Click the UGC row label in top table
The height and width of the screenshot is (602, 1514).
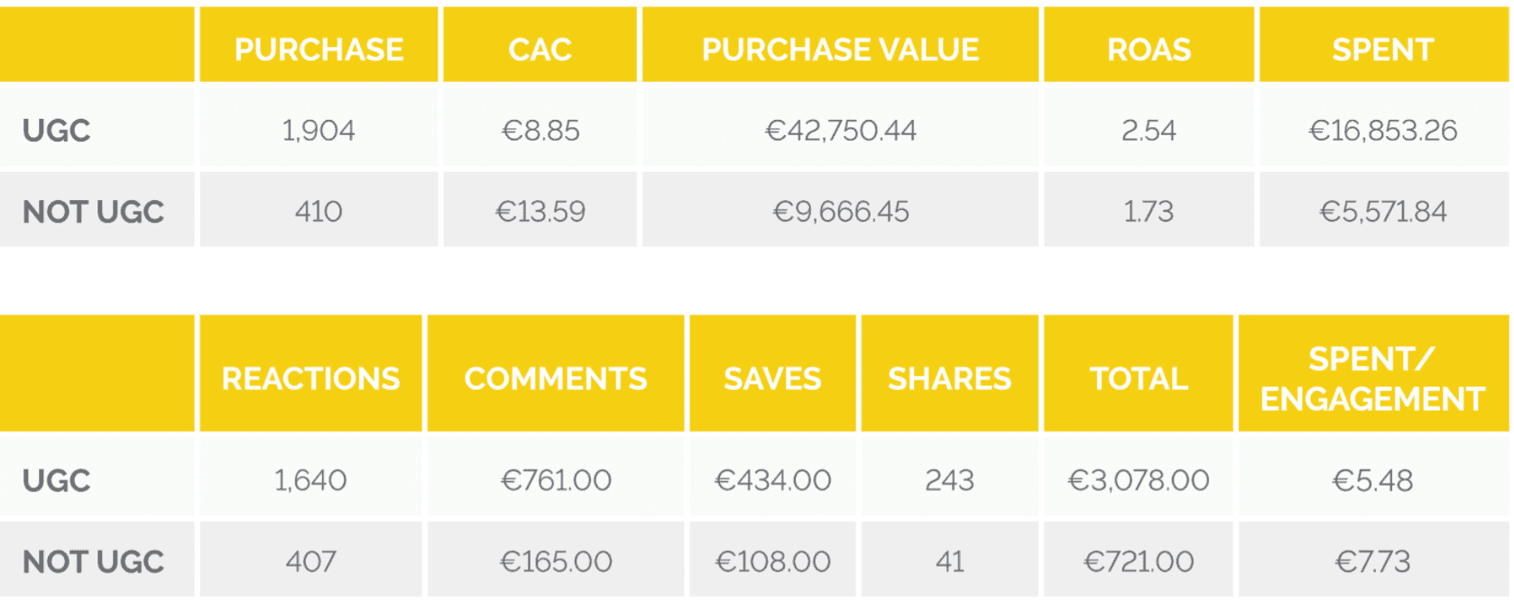[x=56, y=131]
